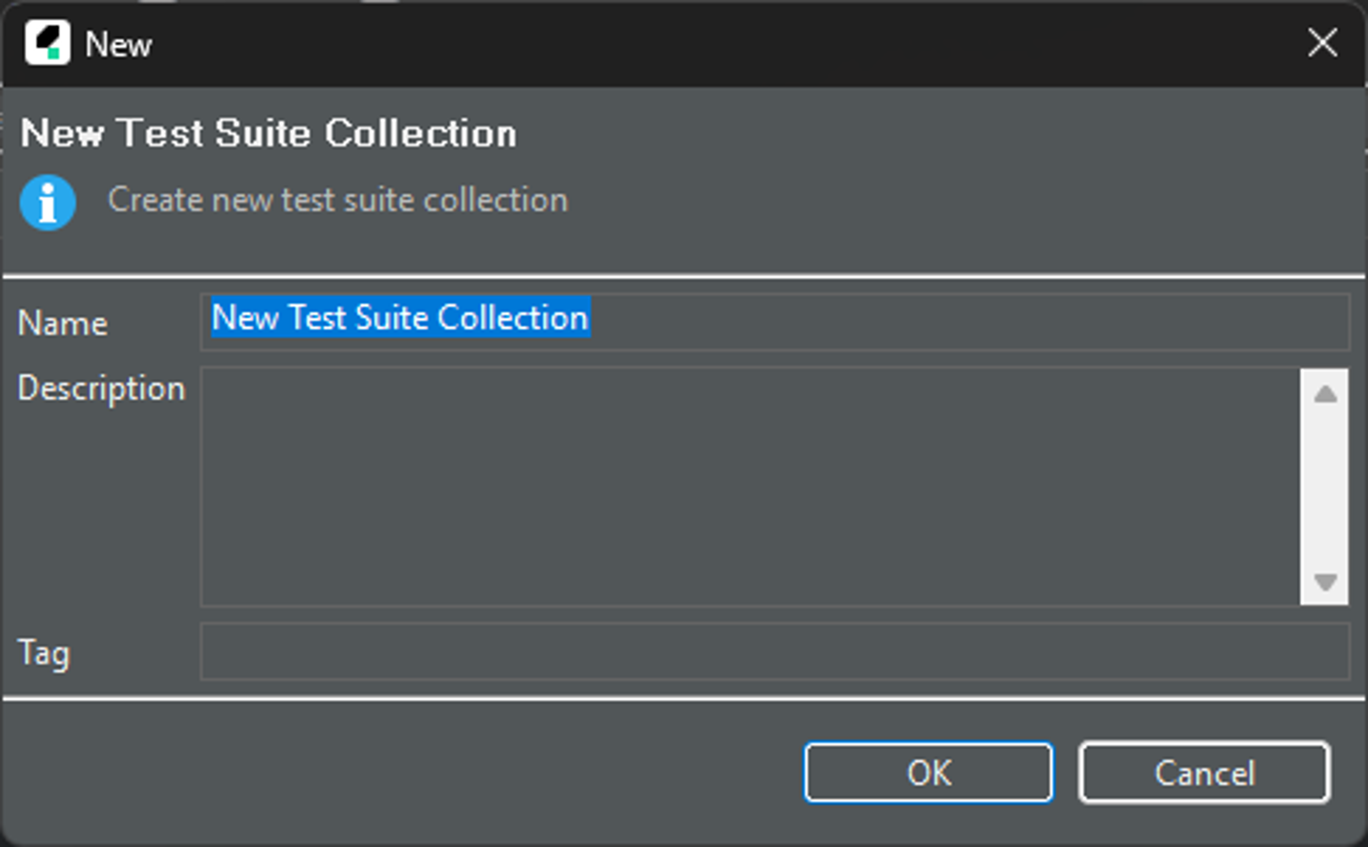Viewport: 1368px width, 847px height.
Task: Click the Tag field label
Action: tap(44, 653)
